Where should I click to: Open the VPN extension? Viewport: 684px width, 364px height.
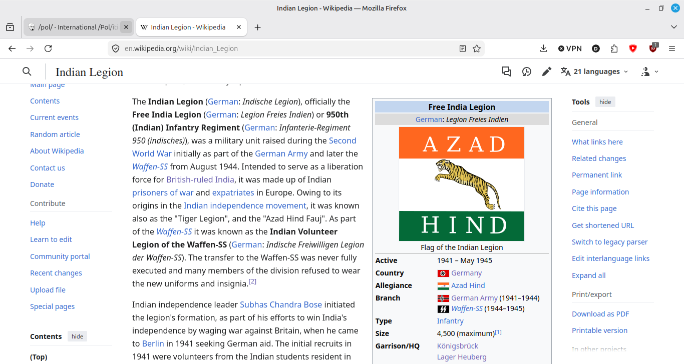click(x=570, y=48)
